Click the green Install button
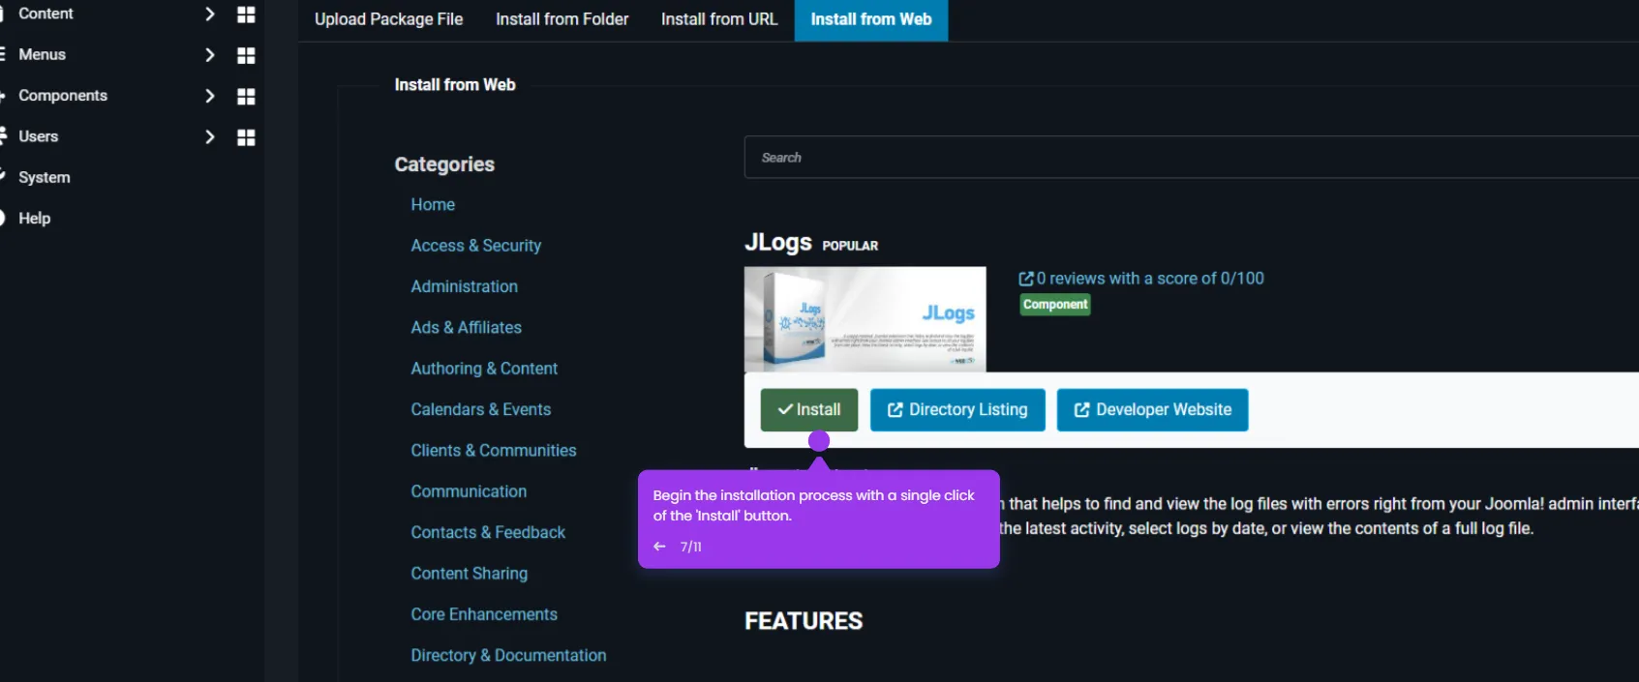Image resolution: width=1639 pixels, height=682 pixels. (809, 410)
